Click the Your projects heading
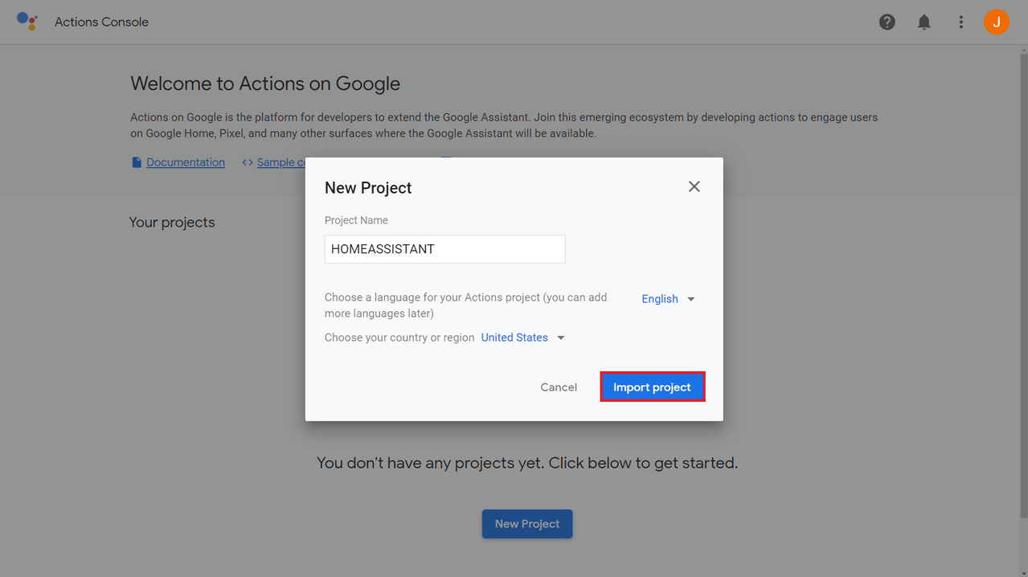The height and width of the screenshot is (577, 1028). [x=172, y=223]
